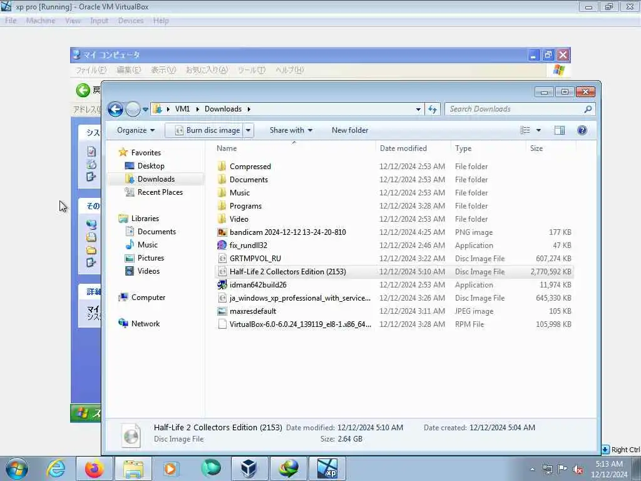Screen dimensions: 641x481
Task: Open the address bar history dropdown arrow
Action: (x=418, y=110)
